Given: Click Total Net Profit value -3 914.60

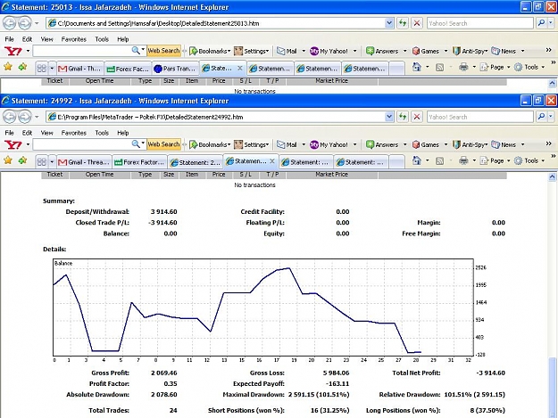Looking at the screenshot, I should (490, 373).
